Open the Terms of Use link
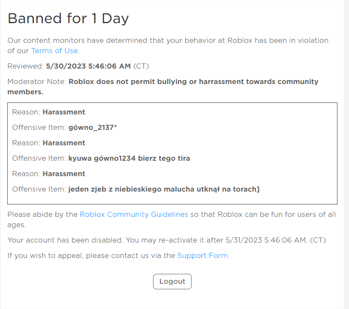This screenshot has width=349, height=309. 54,51
